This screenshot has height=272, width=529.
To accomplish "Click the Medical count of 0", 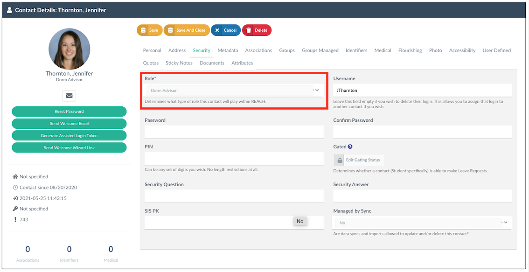I will coord(111,250).
